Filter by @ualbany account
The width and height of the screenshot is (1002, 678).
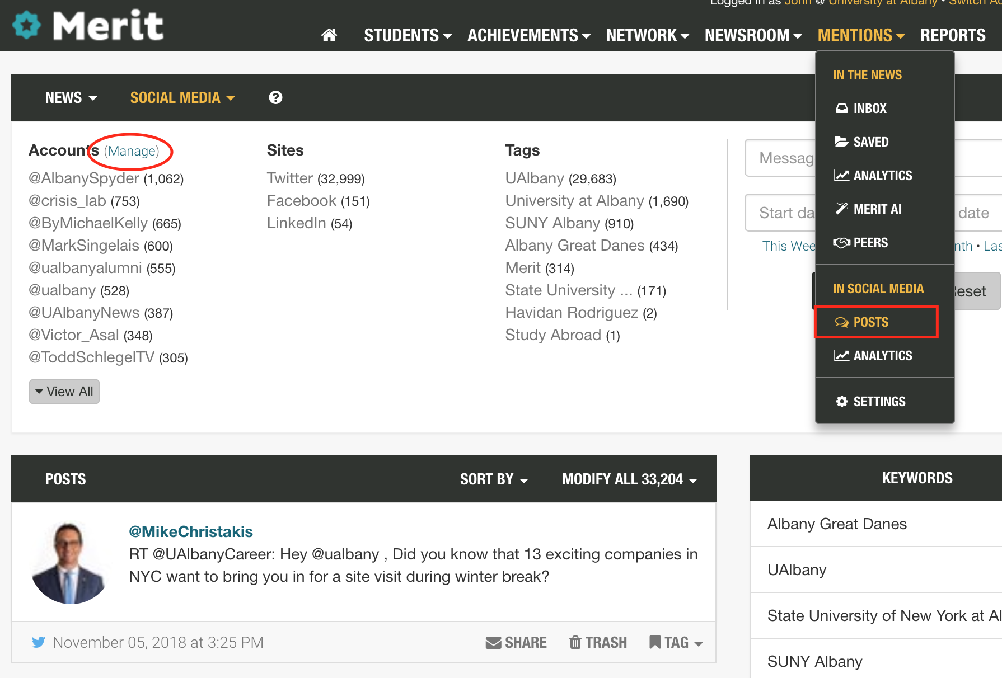point(62,290)
